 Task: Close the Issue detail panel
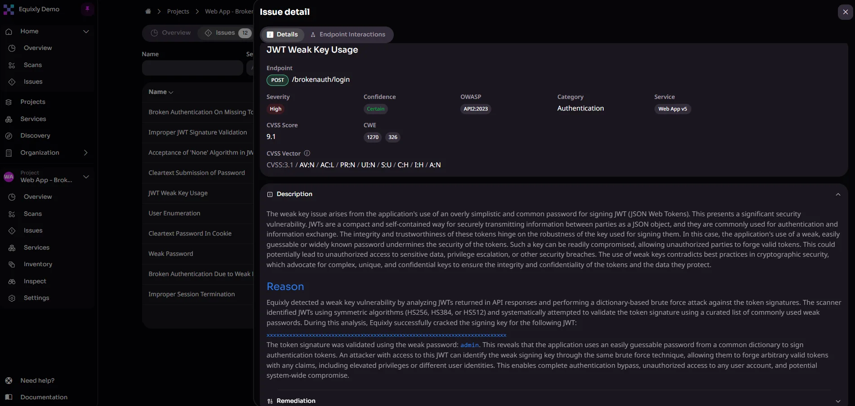pos(845,12)
